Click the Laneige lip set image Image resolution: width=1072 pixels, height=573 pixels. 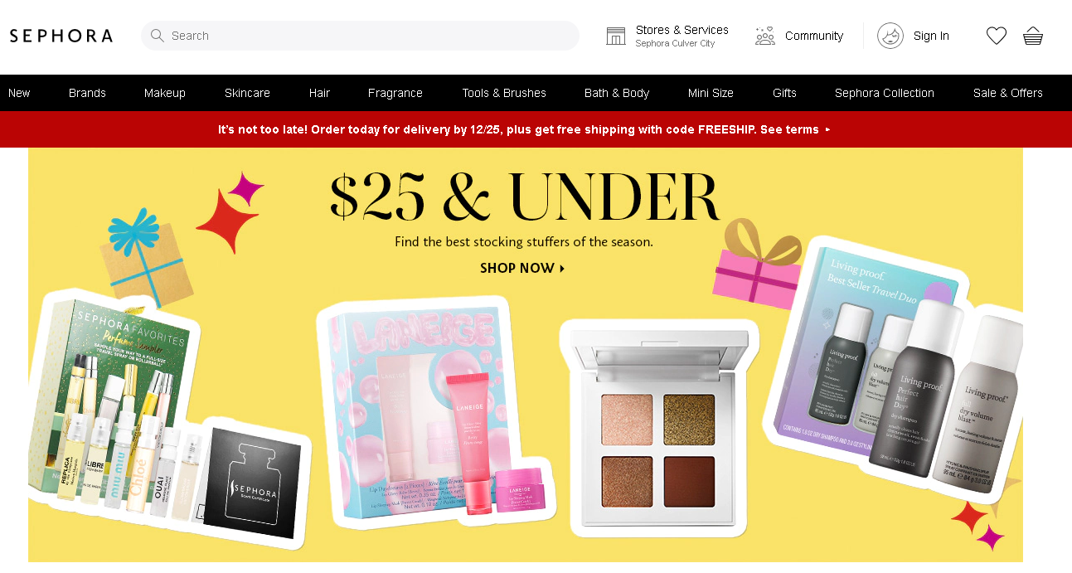(x=437, y=413)
